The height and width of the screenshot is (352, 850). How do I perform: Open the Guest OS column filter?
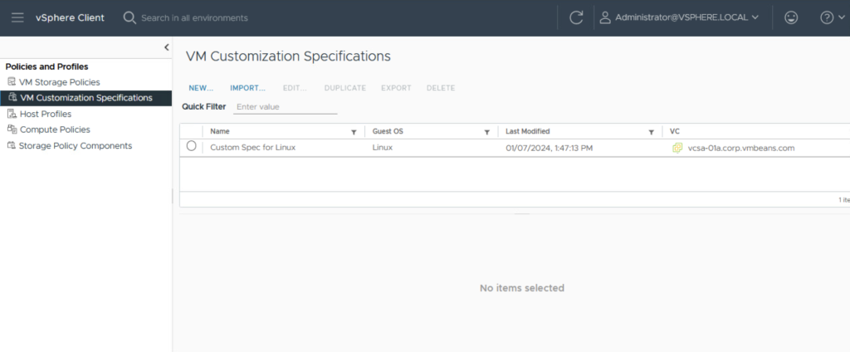pyautogui.click(x=486, y=132)
